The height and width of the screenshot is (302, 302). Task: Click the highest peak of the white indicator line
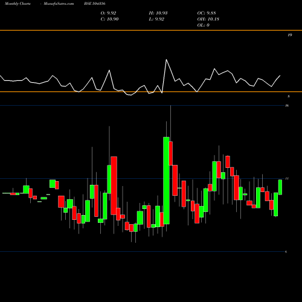tap(166, 60)
